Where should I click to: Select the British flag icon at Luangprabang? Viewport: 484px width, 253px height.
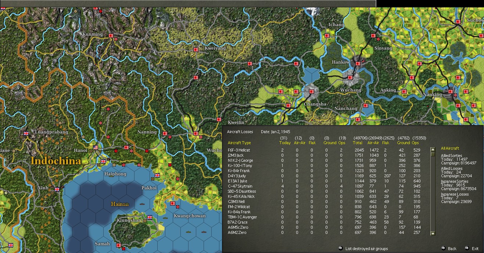pos(26,133)
